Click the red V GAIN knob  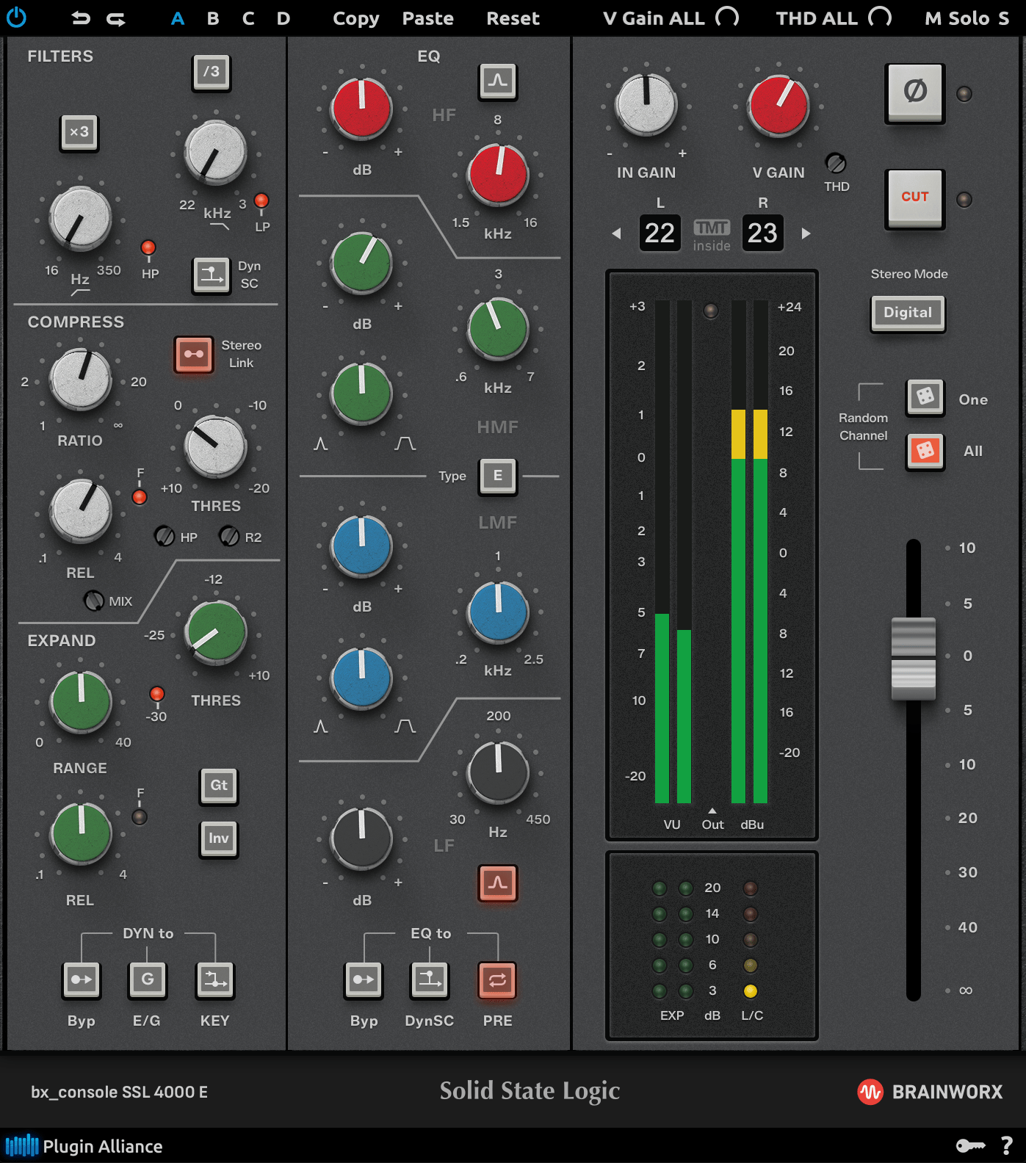[x=778, y=106]
